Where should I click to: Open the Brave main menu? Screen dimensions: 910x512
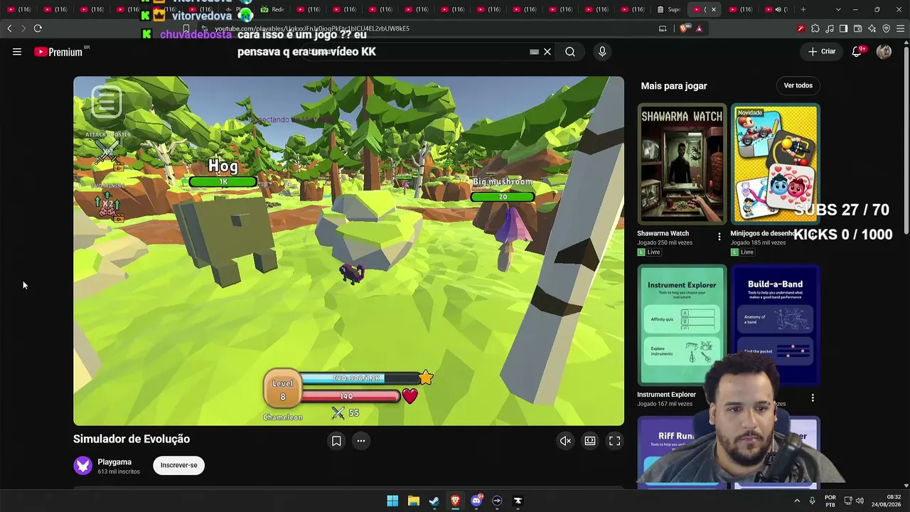click(901, 28)
